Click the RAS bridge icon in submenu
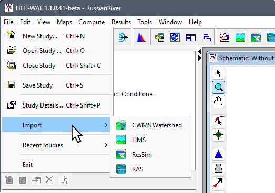This screenshot has width=275, height=193. 121,169
